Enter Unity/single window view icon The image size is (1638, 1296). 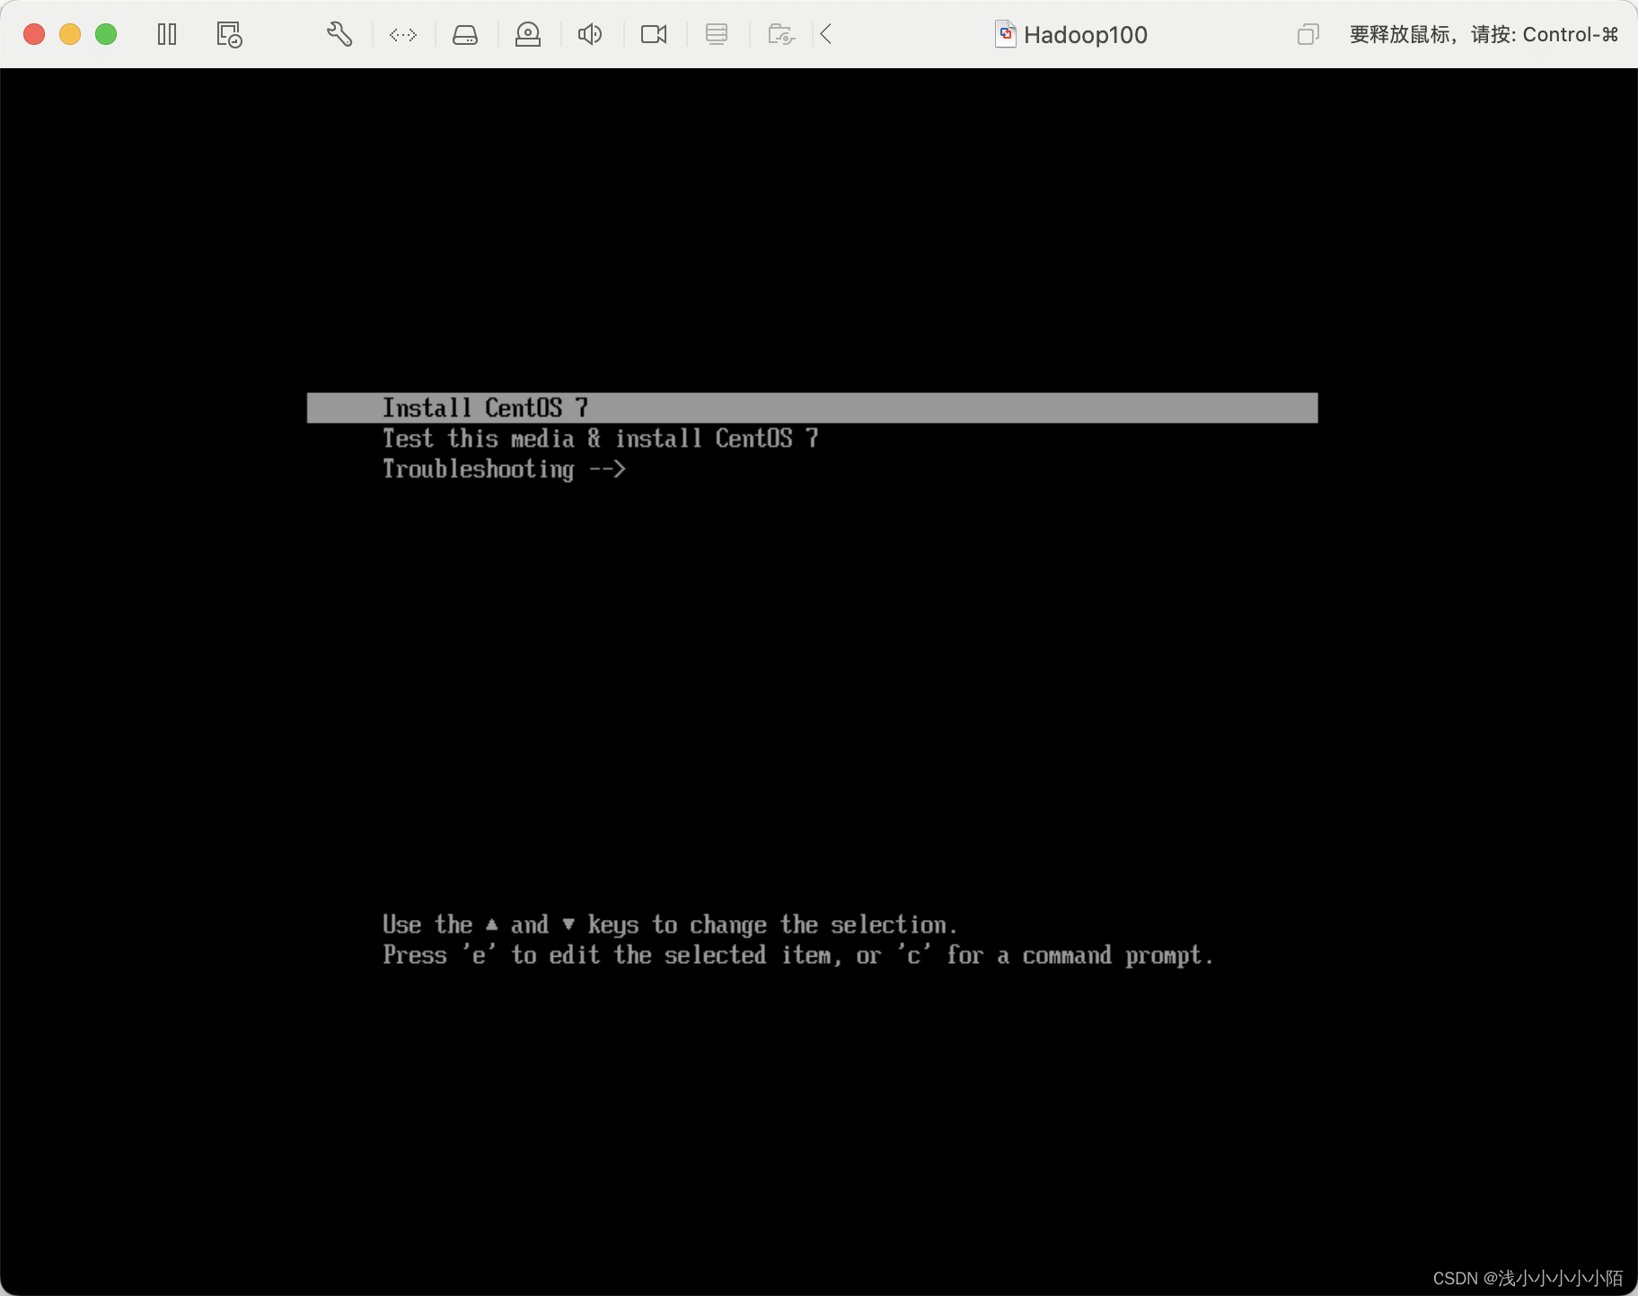(1308, 35)
